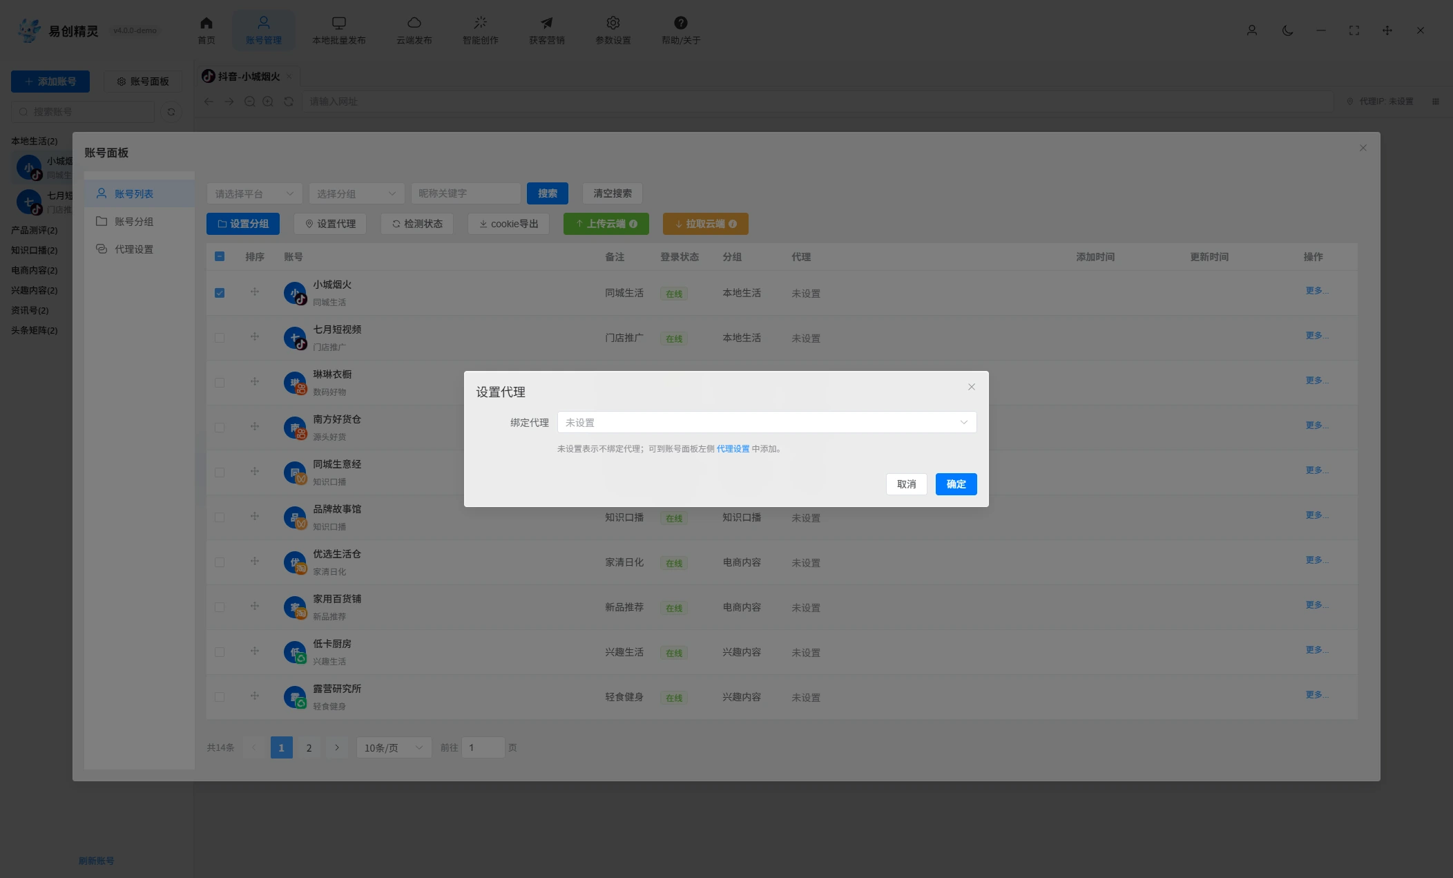Open 参数设置 gear icon
1453x878 pixels.
(x=613, y=30)
